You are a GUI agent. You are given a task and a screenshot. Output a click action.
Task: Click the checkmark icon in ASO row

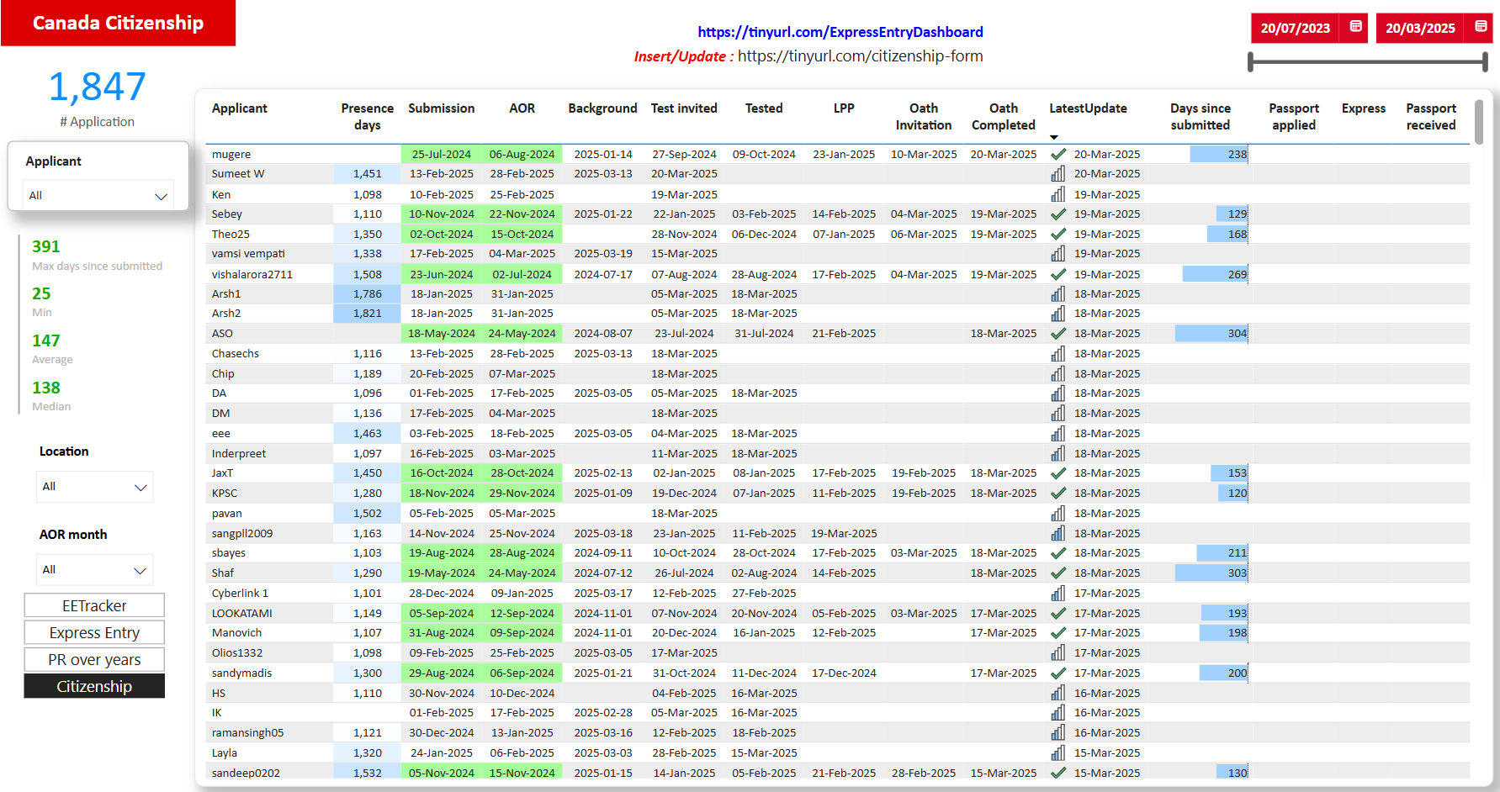(1058, 333)
